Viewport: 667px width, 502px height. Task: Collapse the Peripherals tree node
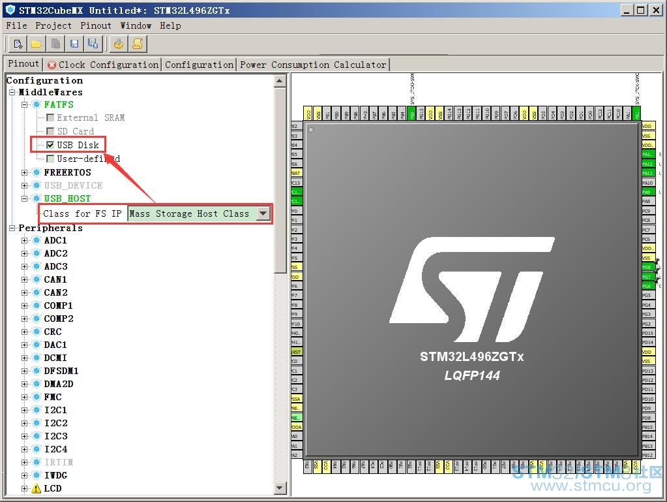point(12,228)
